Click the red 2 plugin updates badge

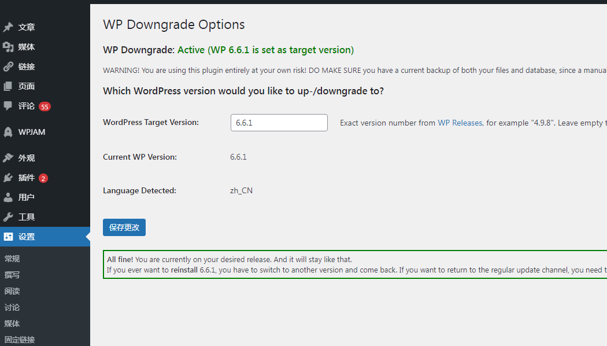tap(43, 178)
